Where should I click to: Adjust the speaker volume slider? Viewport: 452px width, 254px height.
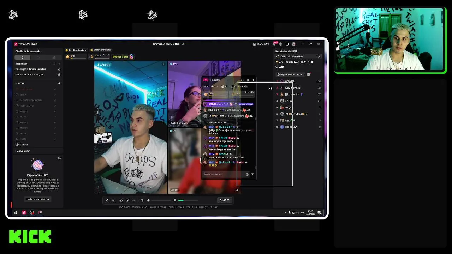click(x=161, y=200)
